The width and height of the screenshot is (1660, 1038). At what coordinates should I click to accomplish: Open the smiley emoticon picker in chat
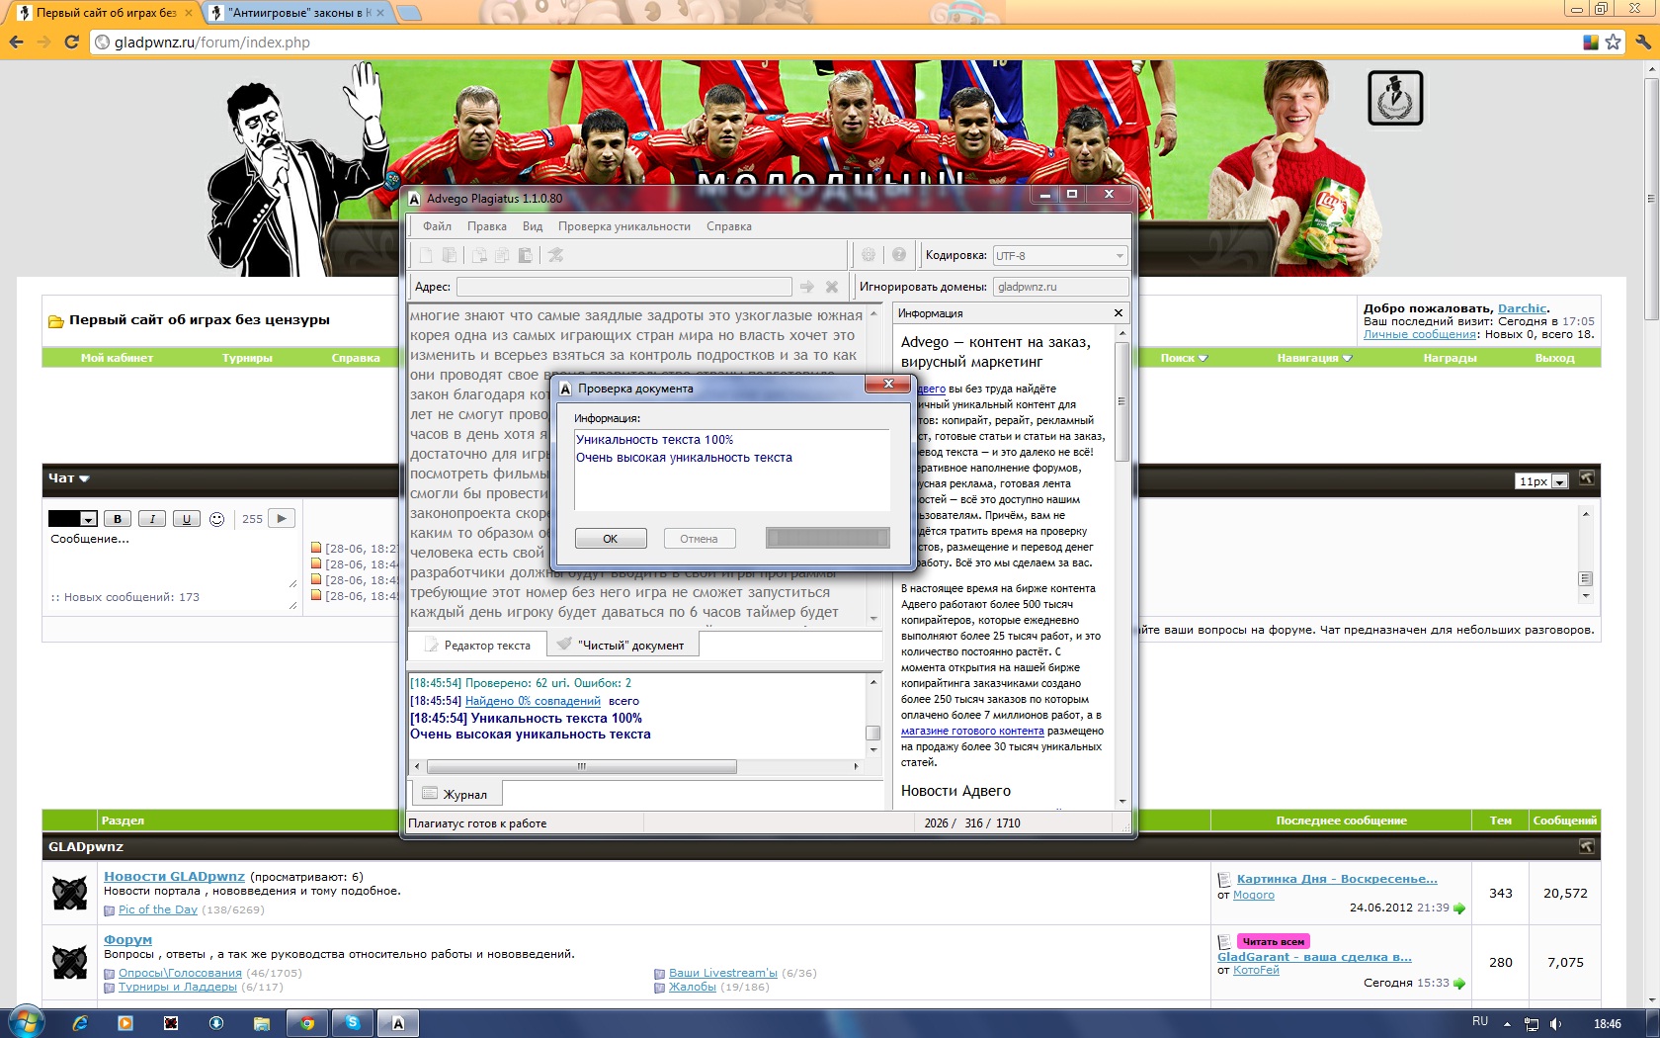pos(217,519)
